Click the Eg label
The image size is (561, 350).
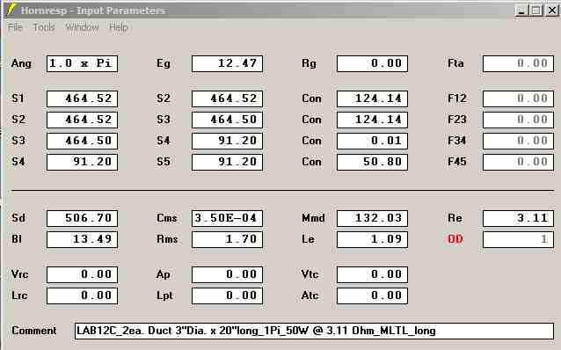click(164, 64)
